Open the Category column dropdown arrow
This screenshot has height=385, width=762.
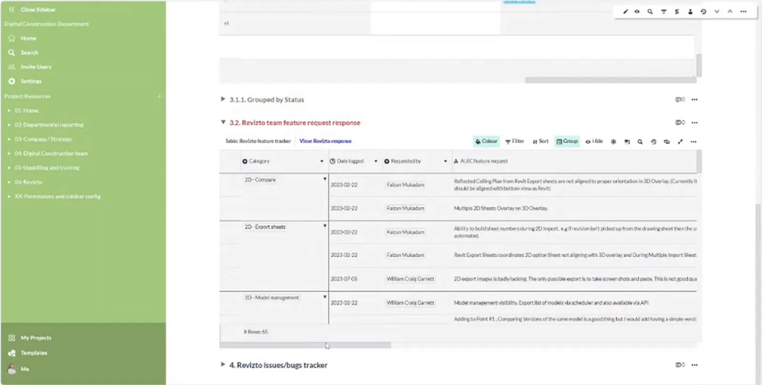click(x=321, y=162)
